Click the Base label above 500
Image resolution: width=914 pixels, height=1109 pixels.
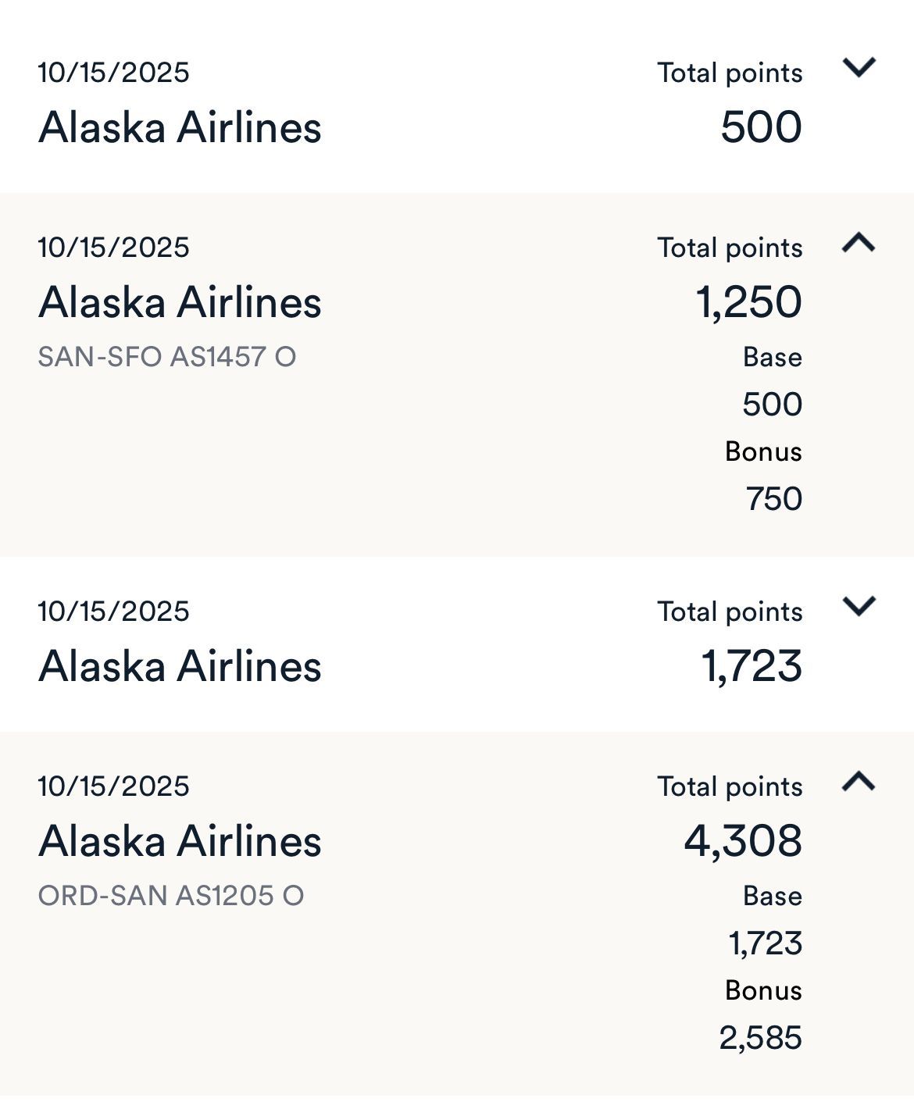click(x=773, y=357)
